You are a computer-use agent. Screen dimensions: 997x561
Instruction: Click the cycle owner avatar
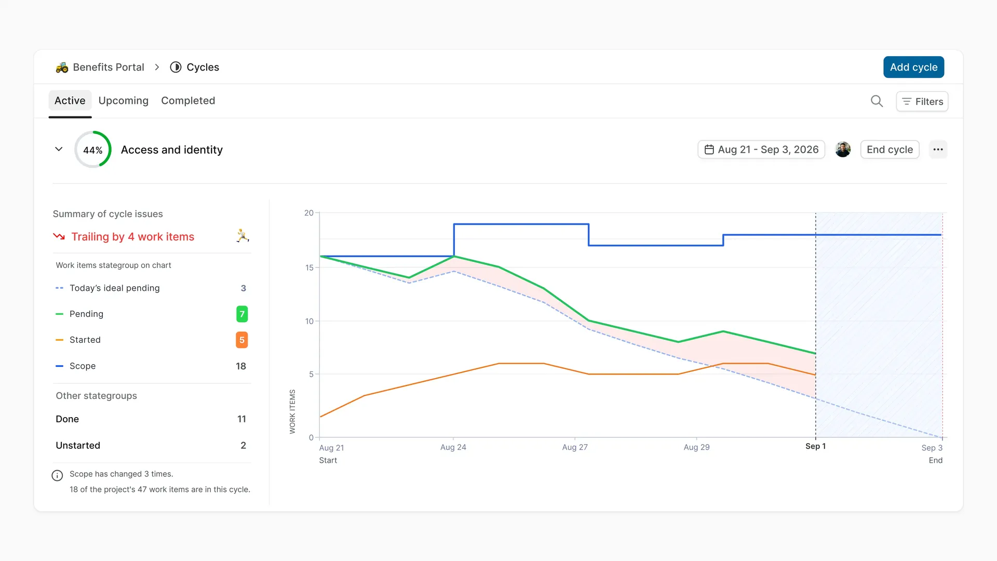click(843, 150)
